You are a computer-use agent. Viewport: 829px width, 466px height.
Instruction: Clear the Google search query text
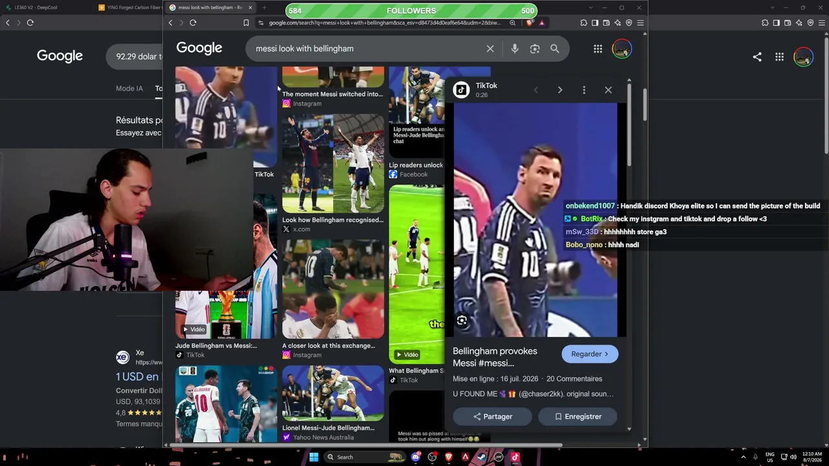pos(490,49)
